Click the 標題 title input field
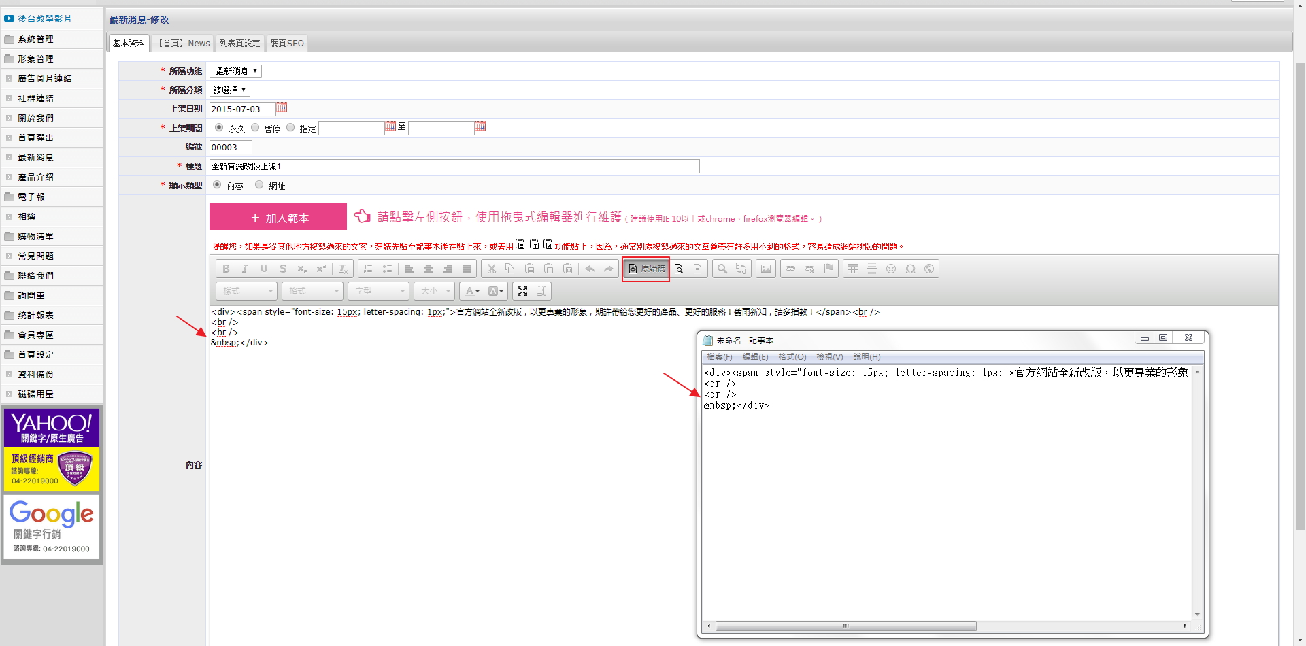Viewport: 1306px width, 646px height. [x=454, y=166]
